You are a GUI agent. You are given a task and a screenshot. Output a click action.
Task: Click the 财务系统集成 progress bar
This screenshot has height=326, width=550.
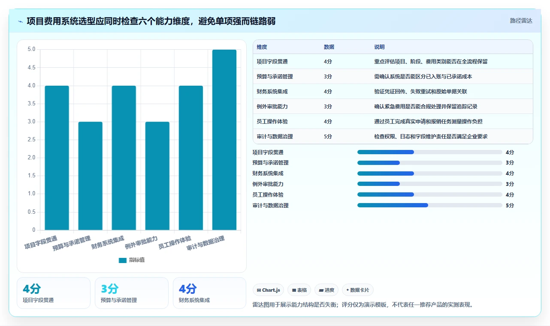click(x=429, y=173)
